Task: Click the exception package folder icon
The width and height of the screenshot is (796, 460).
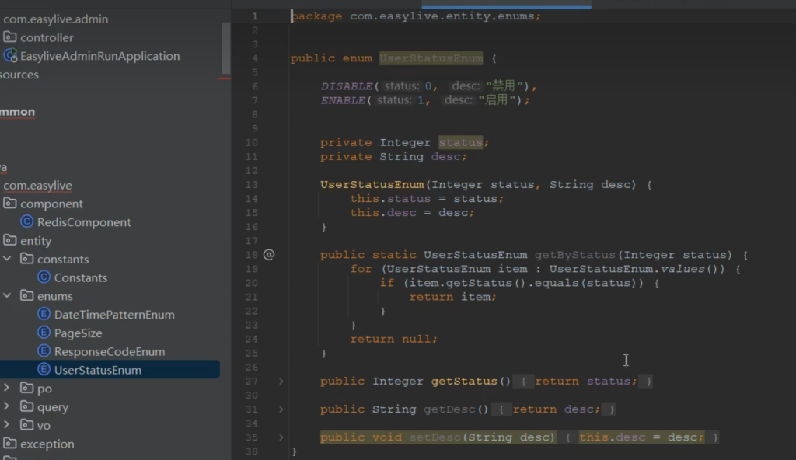Action: tap(9, 444)
